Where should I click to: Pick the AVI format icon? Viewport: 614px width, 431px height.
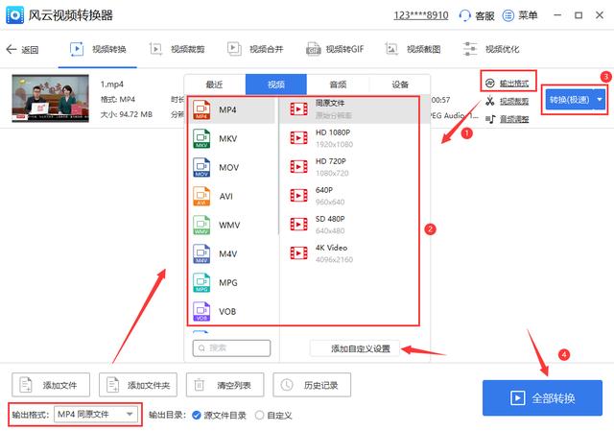201,197
